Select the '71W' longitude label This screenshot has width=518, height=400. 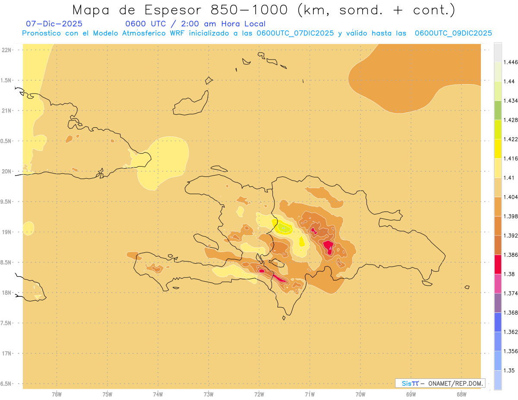coord(310,394)
